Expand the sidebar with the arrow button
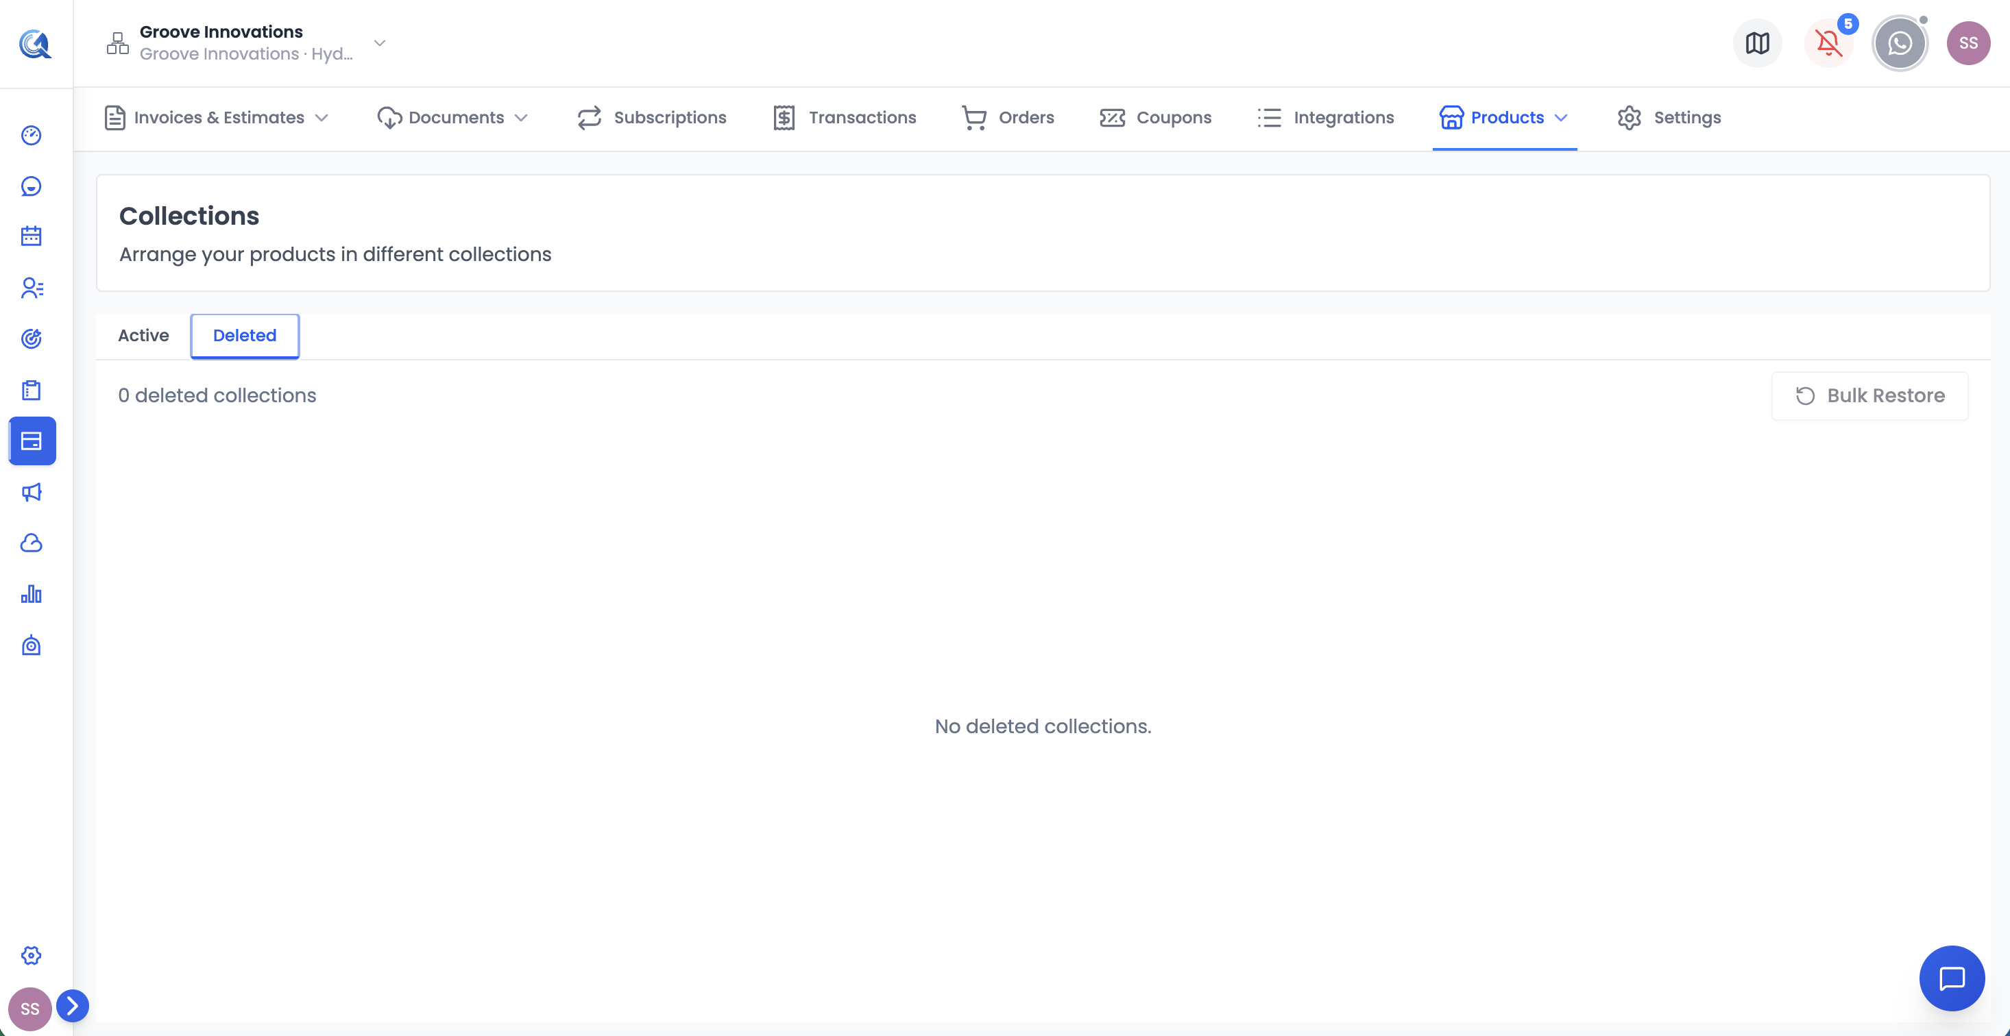The image size is (2010, 1036). tap(73, 1006)
